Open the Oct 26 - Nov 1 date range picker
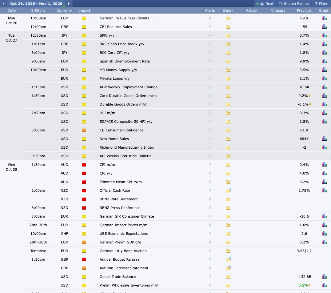This screenshot has width=331, height=293. tap(36, 4)
